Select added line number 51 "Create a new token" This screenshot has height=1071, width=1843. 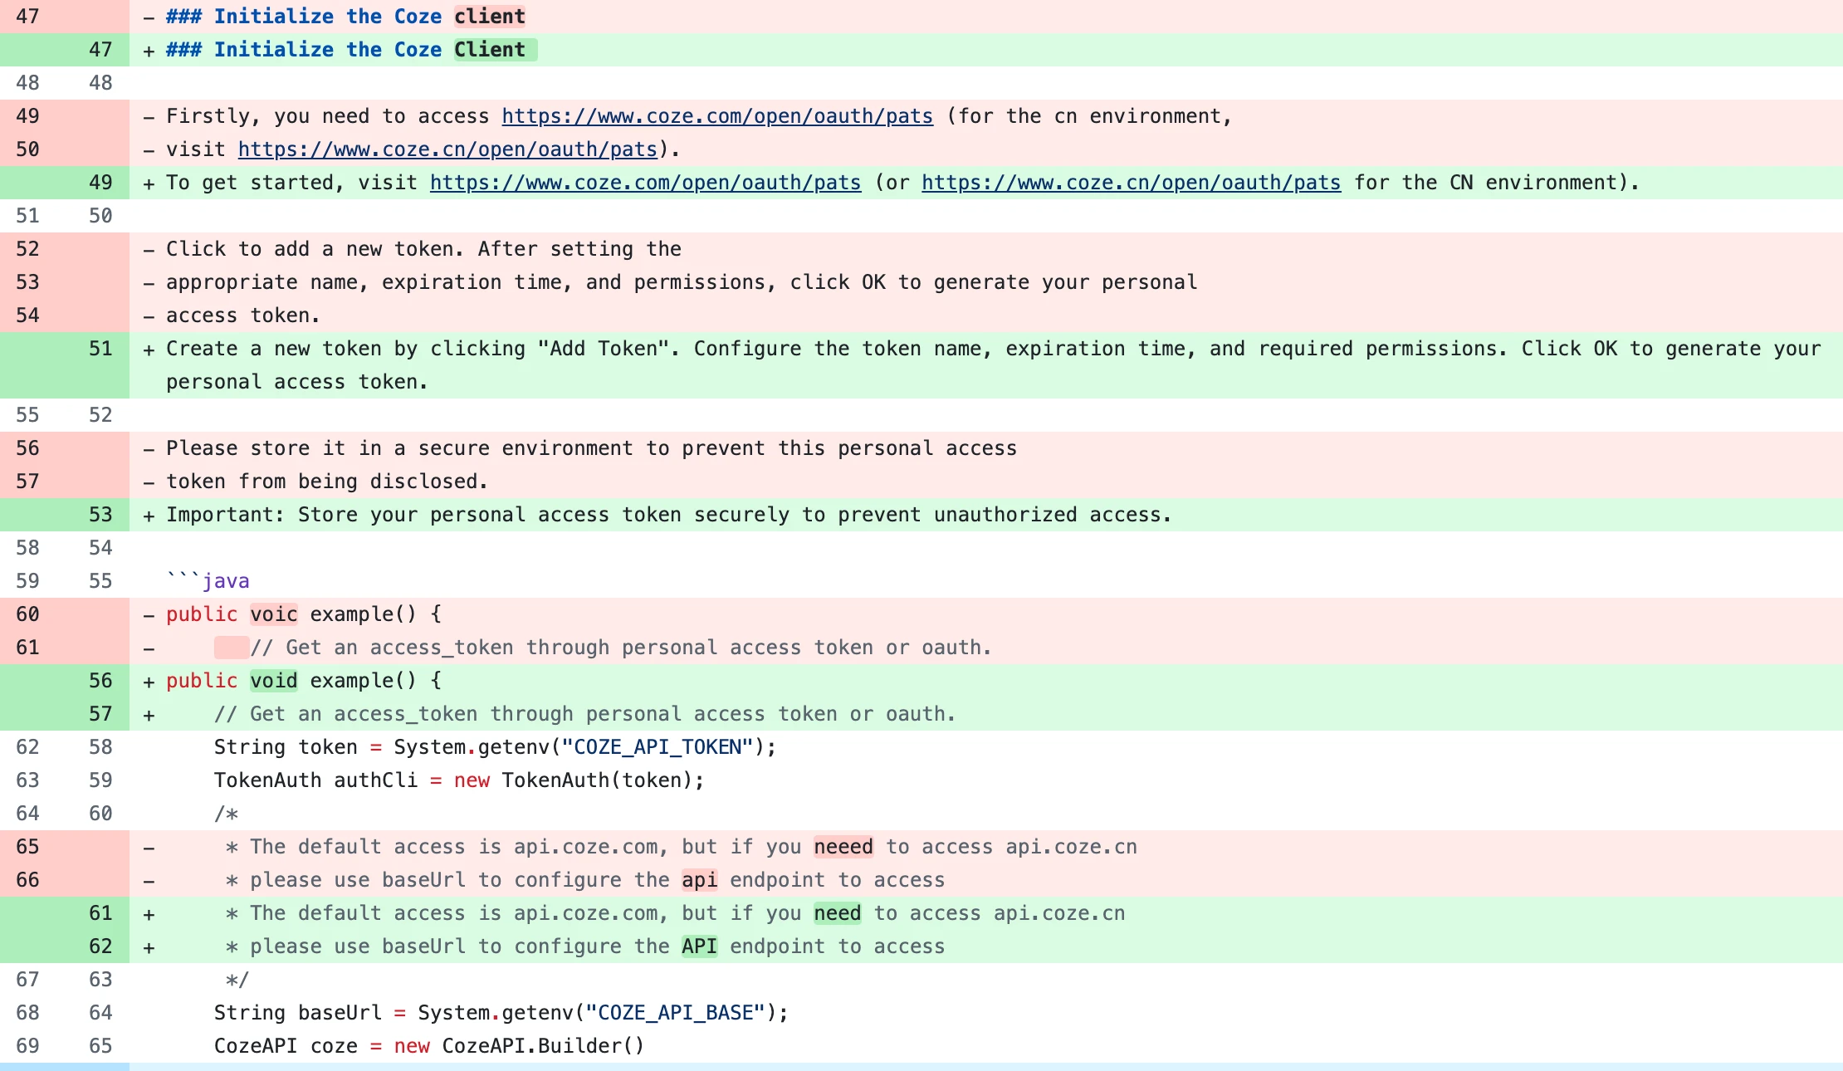point(100,349)
